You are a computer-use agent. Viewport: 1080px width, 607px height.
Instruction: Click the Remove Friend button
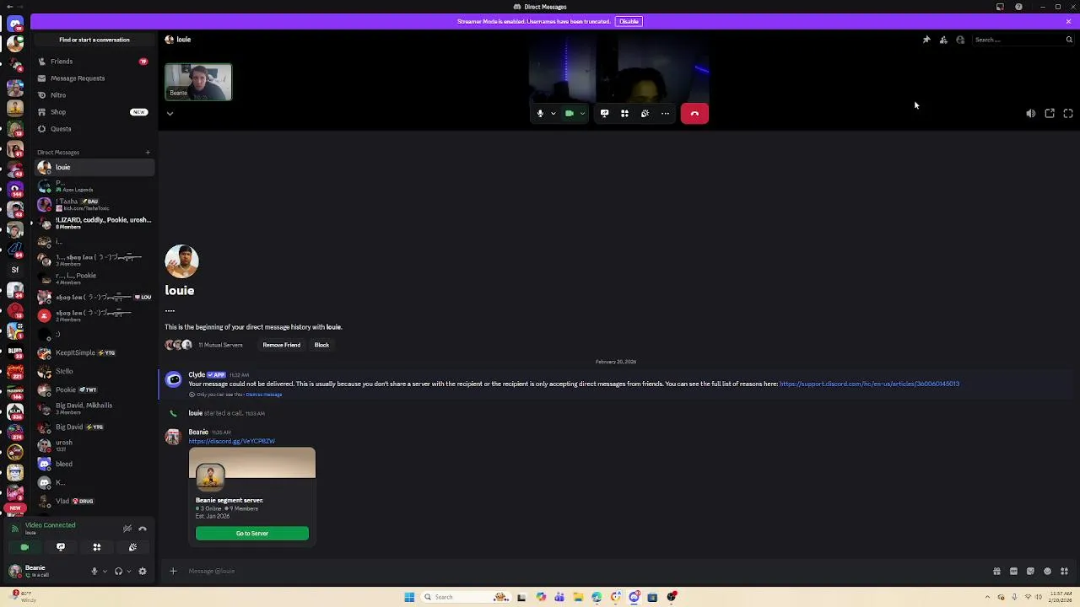pos(281,345)
